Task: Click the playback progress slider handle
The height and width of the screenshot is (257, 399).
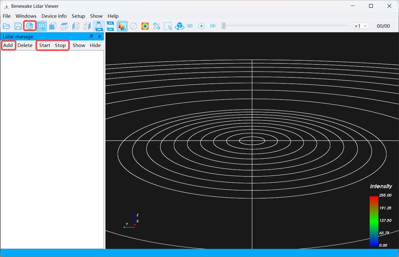Action: pos(224,26)
